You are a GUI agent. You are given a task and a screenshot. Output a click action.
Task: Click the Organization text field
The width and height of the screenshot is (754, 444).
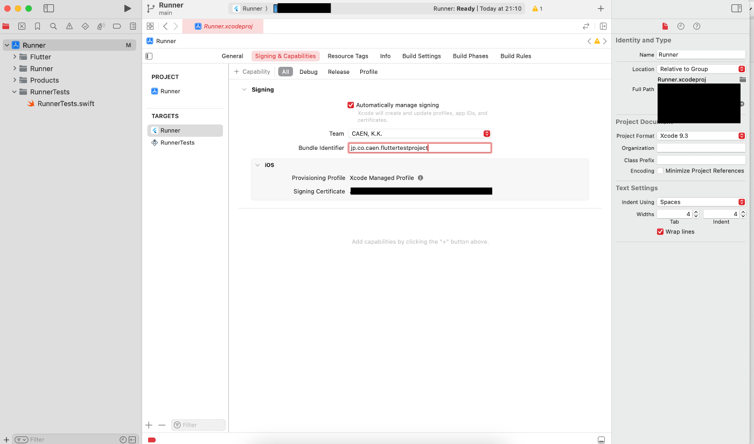pyautogui.click(x=701, y=148)
